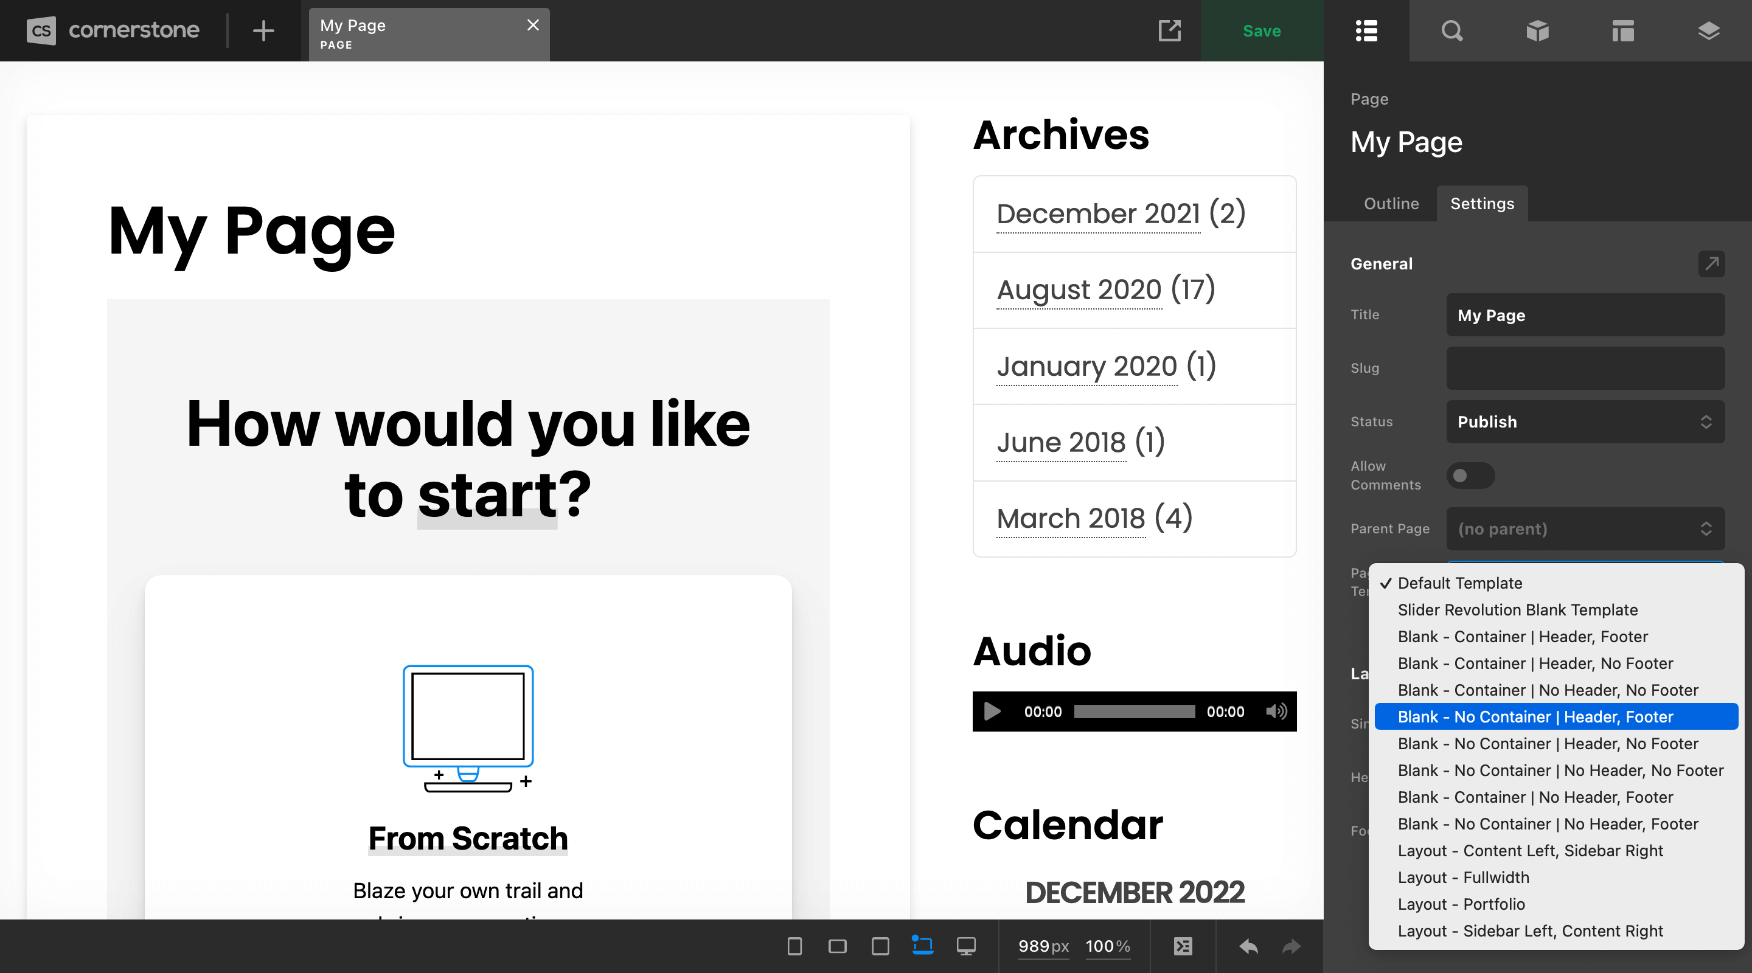The width and height of the screenshot is (1752, 973).
Task: Open the search panel icon
Action: pyautogui.click(x=1452, y=30)
